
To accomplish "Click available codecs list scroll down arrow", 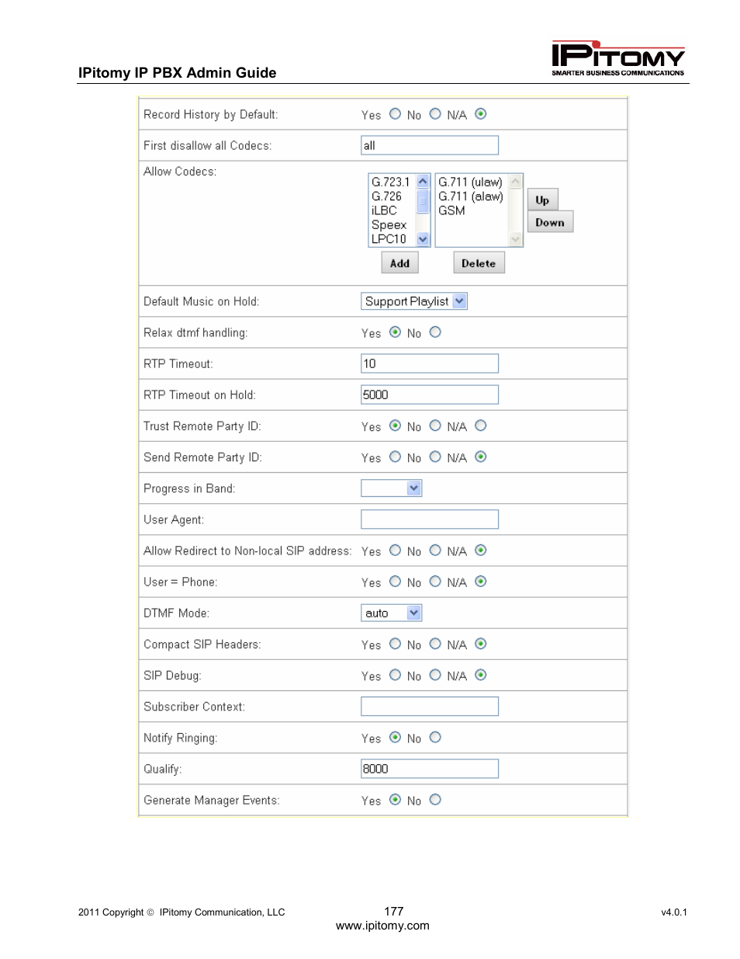I will pos(423,239).
